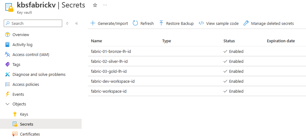
Task: Click Enabled status of fabric-workspace-id row
Action: (x=233, y=91)
